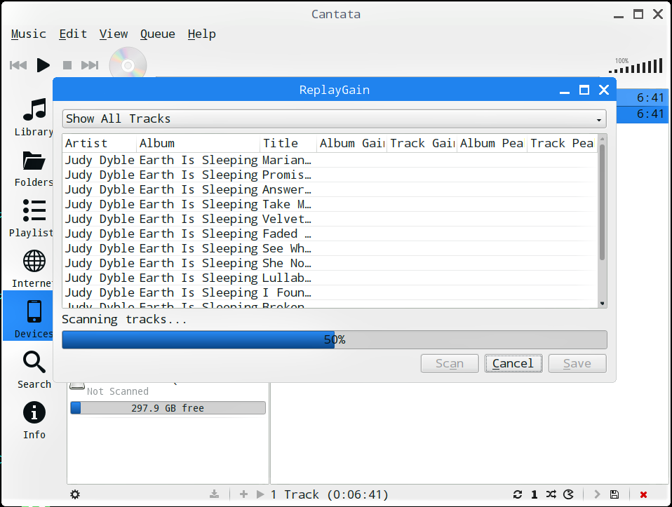Open the Music menu

tap(28, 34)
